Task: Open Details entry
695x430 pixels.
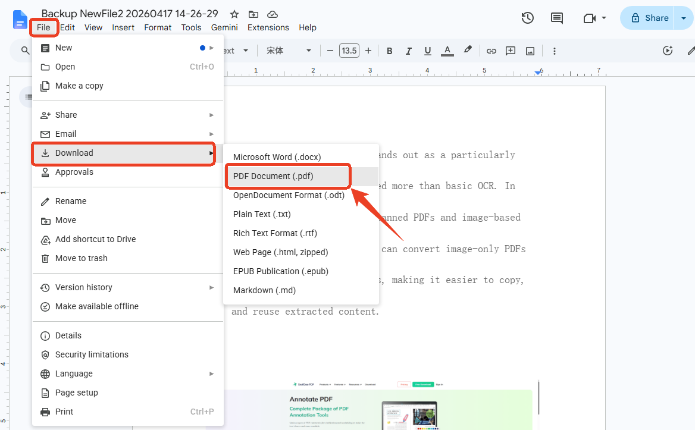Action: coord(128,336)
